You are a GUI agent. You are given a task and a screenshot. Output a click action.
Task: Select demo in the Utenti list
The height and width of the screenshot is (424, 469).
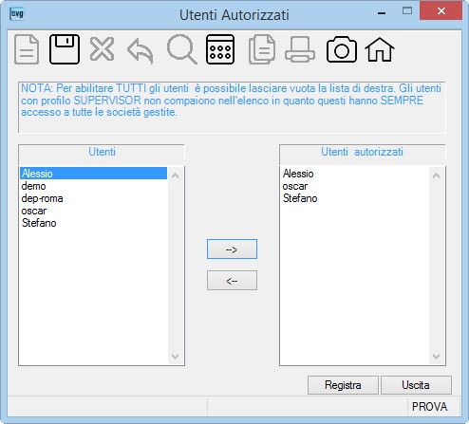coord(33,186)
